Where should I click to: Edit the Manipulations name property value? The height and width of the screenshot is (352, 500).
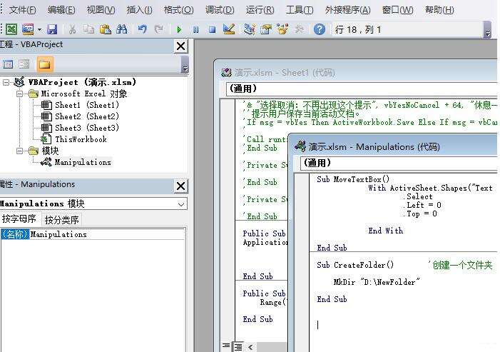click(108, 234)
